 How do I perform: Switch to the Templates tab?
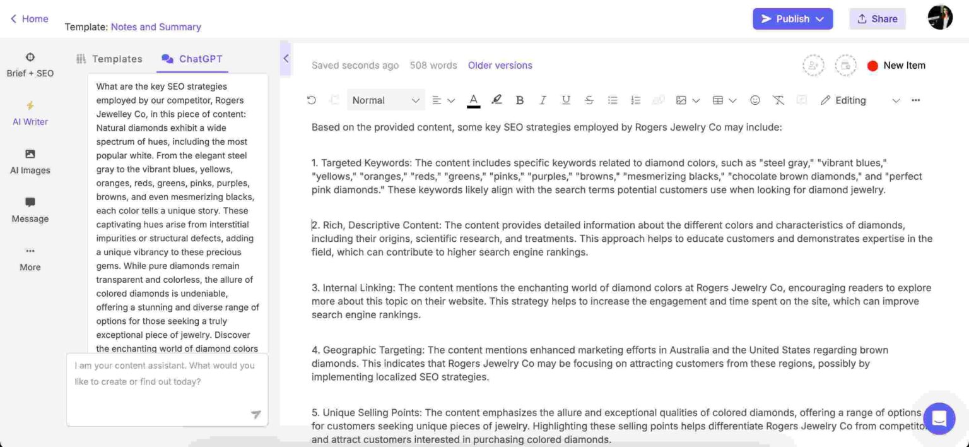(109, 59)
